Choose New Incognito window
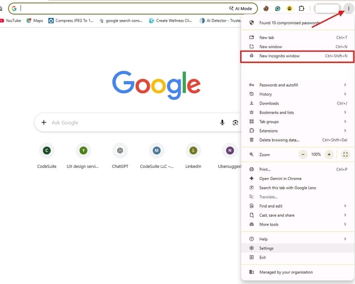This screenshot has height=284, width=355. tap(297, 56)
